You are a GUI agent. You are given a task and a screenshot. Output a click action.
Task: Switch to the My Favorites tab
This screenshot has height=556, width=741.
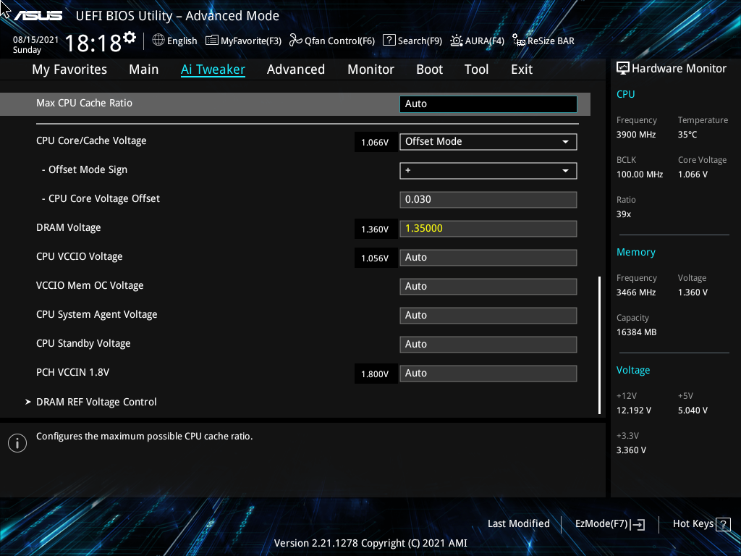pyautogui.click(x=69, y=69)
